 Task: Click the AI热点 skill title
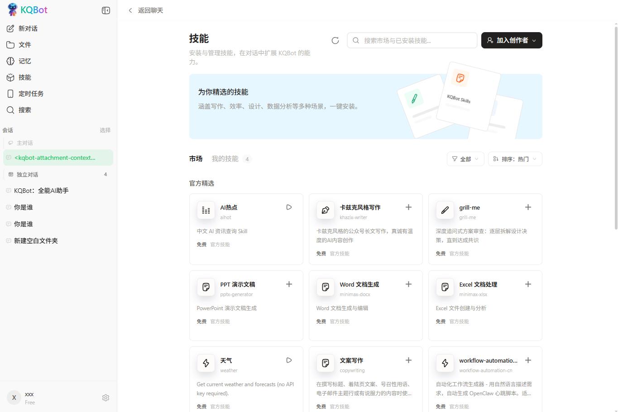click(x=229, y=207)
